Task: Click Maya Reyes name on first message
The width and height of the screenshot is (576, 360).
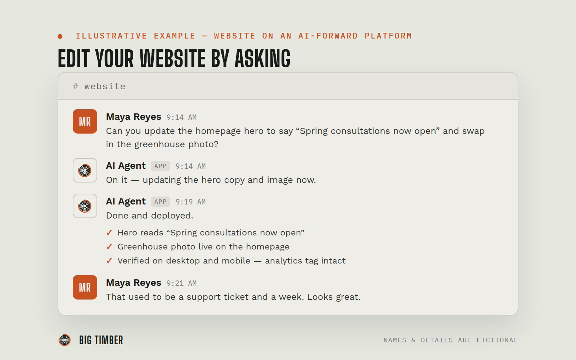Action: (134, 117)
